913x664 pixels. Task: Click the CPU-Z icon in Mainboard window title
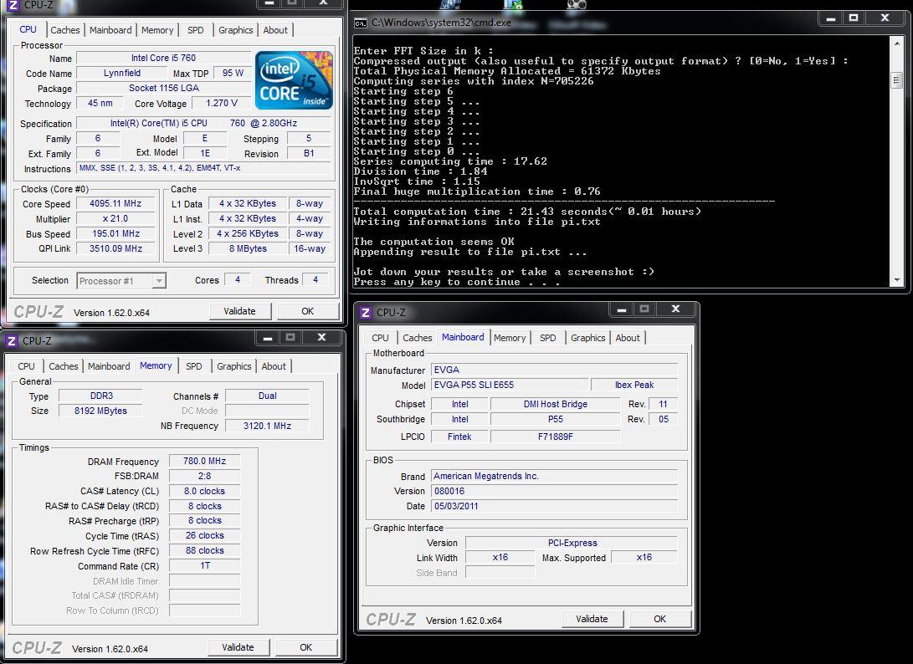366,313
